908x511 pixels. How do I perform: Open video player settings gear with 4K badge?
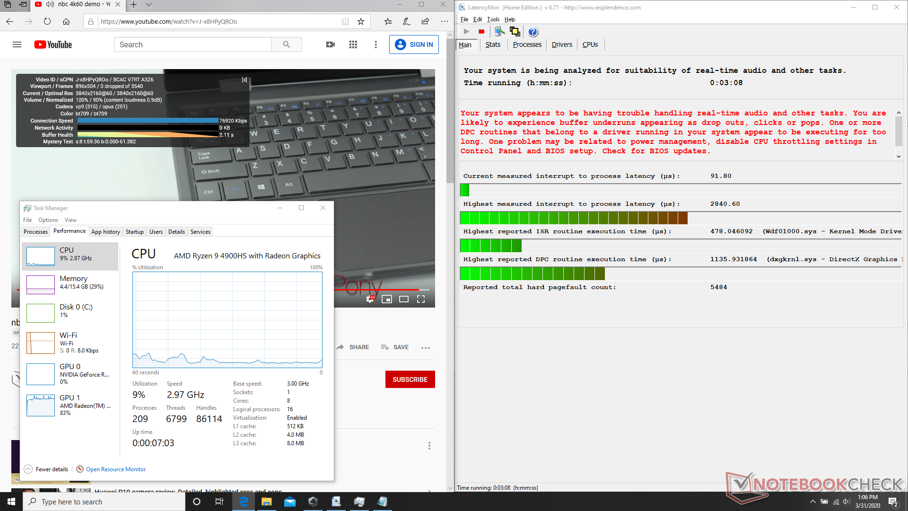[x=370, y=299]
